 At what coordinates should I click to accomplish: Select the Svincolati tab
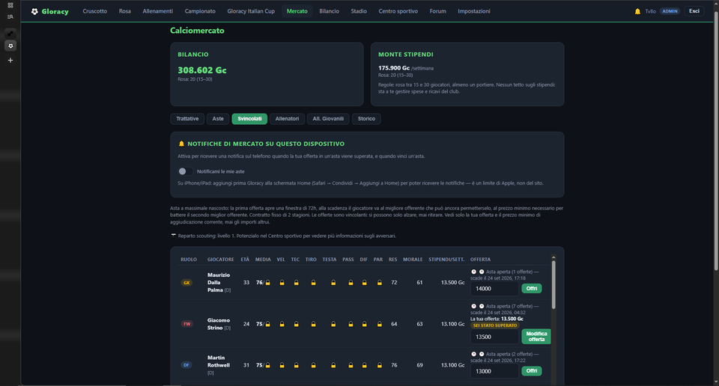click(249, 119)
